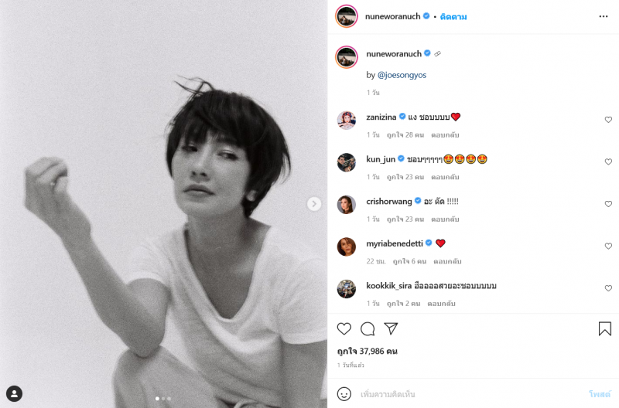
Task: Show tagged people icon on photo
Action: [x=14, y=393]
